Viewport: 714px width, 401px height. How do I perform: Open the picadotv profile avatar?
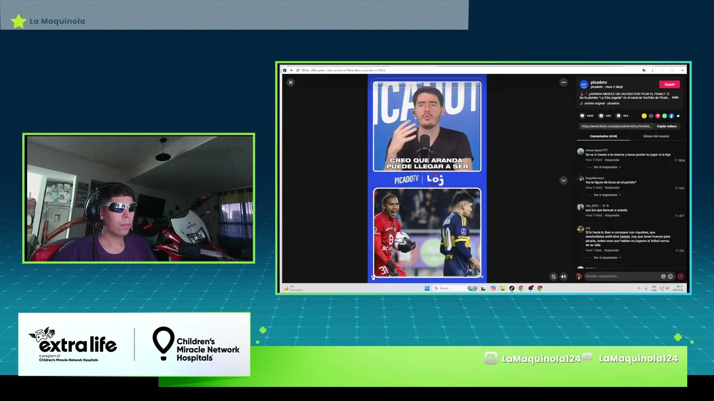pos(583,84)
